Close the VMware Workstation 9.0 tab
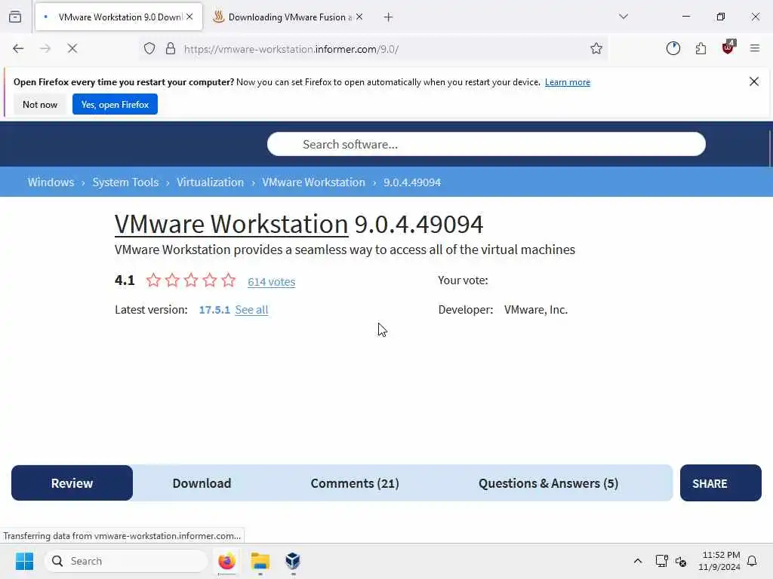Screen dimensions: 773x579 [189, 17]
